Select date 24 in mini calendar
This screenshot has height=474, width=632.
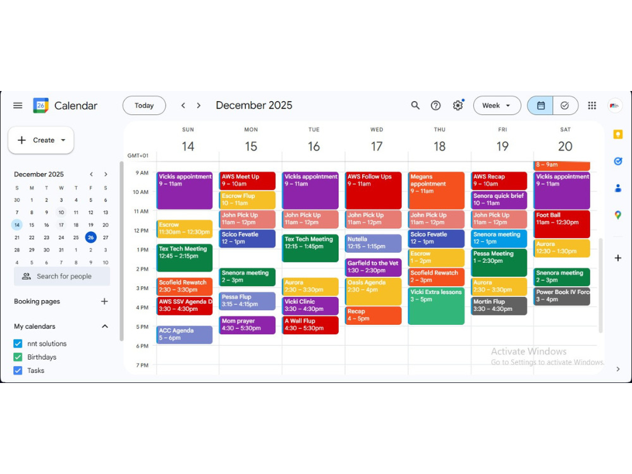click(61, 238)
